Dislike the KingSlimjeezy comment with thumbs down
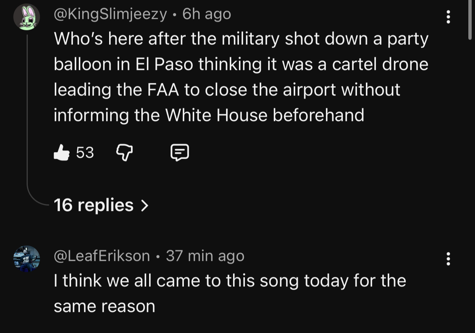Screen dimensions: 475x333 click(x=125, y=152)
